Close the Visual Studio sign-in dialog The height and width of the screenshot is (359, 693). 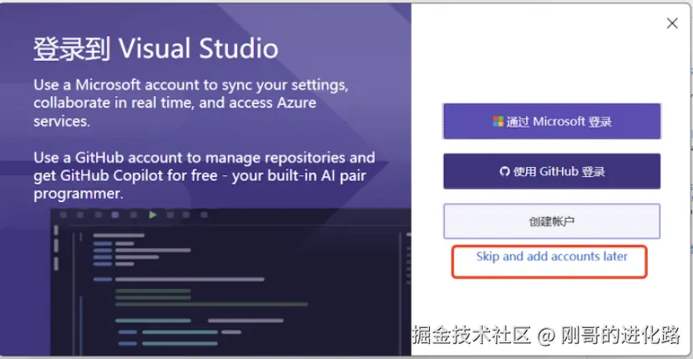click(x=672, y=23)
